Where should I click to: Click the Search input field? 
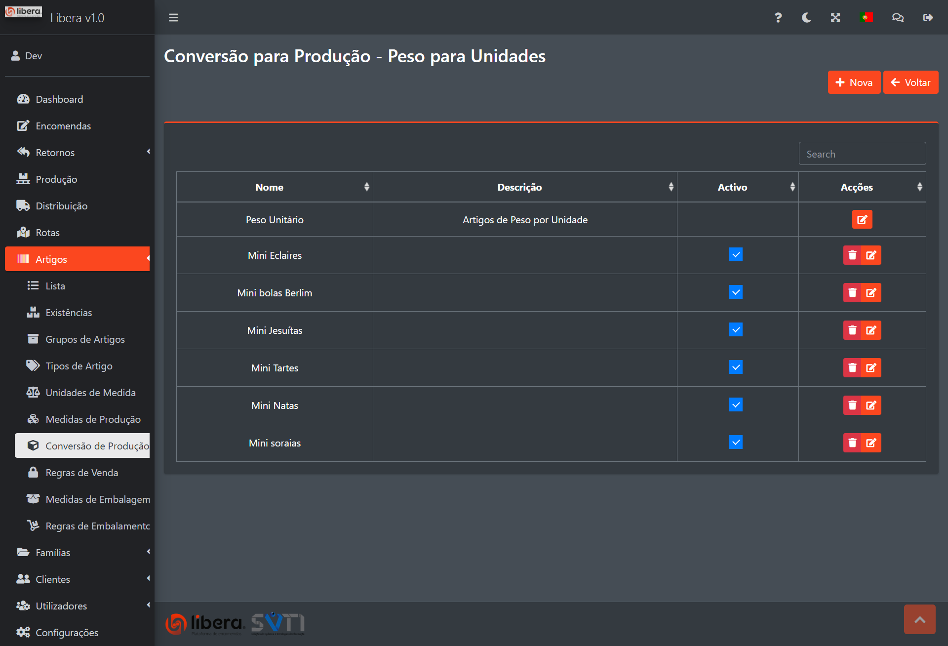[x=862, y=154]
